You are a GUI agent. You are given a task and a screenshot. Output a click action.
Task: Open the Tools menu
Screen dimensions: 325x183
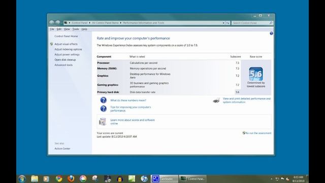click(x=76, y=29)
